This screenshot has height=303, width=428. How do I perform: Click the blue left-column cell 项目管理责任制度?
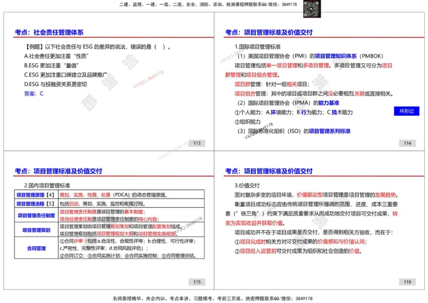pyautogui.click(x=36, y=215)
